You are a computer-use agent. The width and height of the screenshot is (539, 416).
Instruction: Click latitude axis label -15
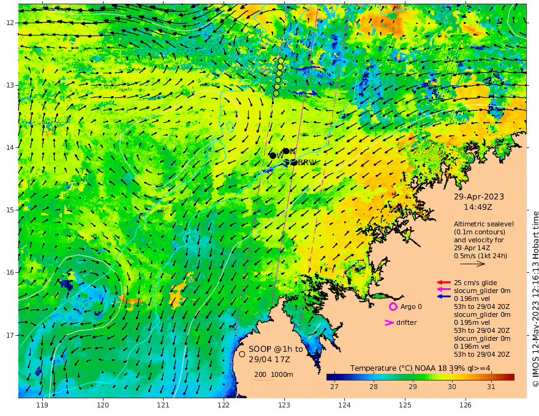pos(9,210)
